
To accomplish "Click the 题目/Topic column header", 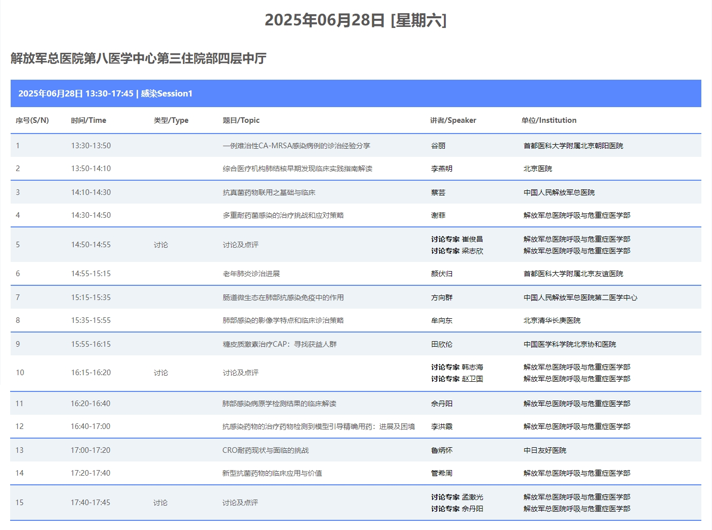I will click(241, 120).
